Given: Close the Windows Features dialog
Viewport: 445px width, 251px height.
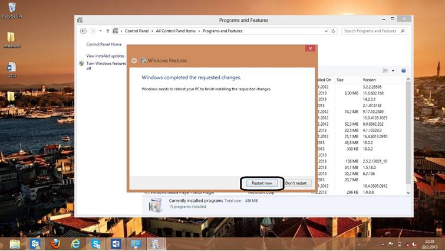Looking at the screenshot, I should (x=310, y=48).
